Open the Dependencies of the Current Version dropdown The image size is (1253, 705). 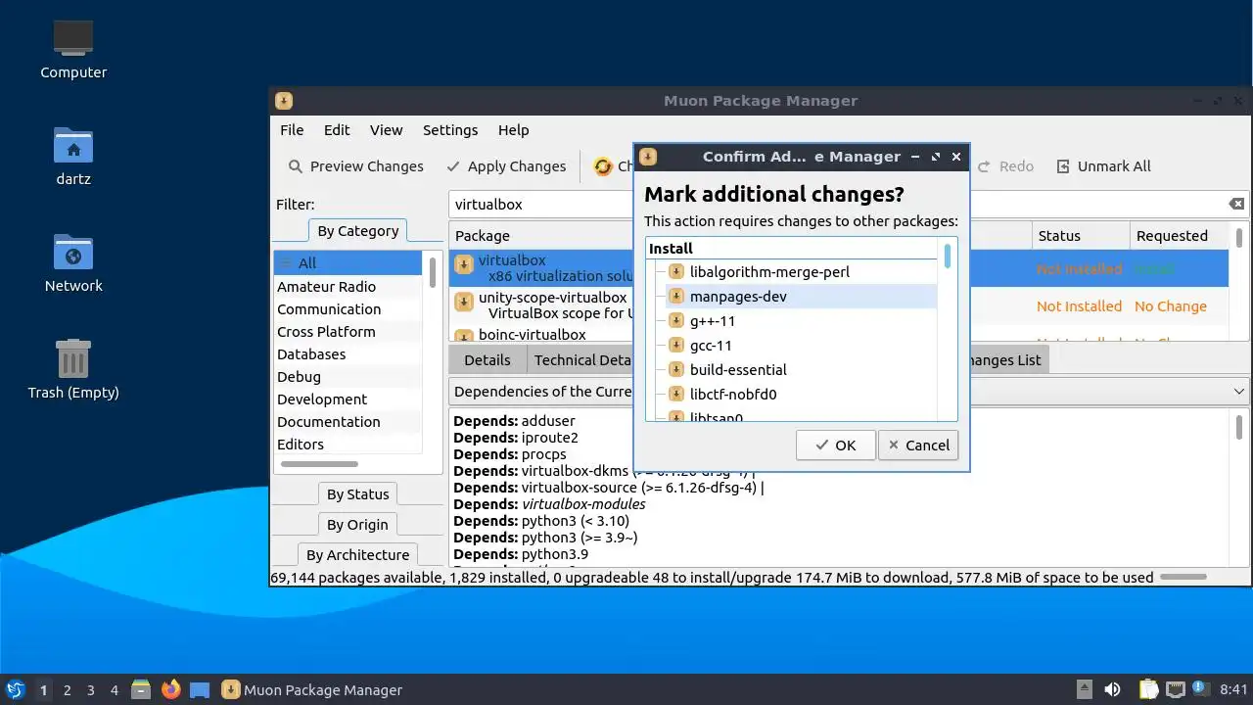849,391
